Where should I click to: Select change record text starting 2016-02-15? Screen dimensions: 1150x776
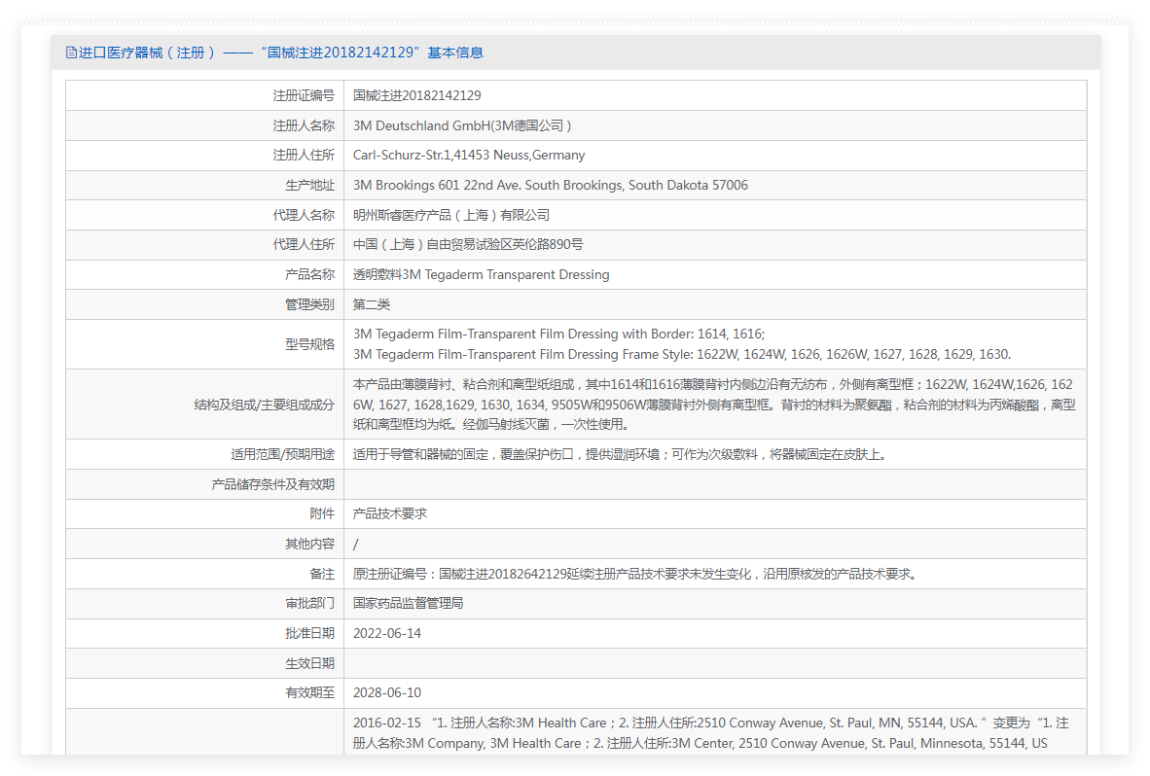[x=710, y=733]
